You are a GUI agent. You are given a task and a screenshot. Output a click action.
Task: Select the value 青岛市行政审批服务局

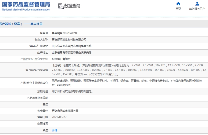pyautogui.click(x=65, y=111)
